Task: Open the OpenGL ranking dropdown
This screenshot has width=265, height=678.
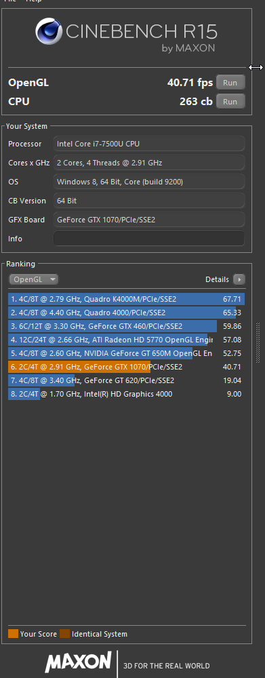Action: (x=33, y=279)
